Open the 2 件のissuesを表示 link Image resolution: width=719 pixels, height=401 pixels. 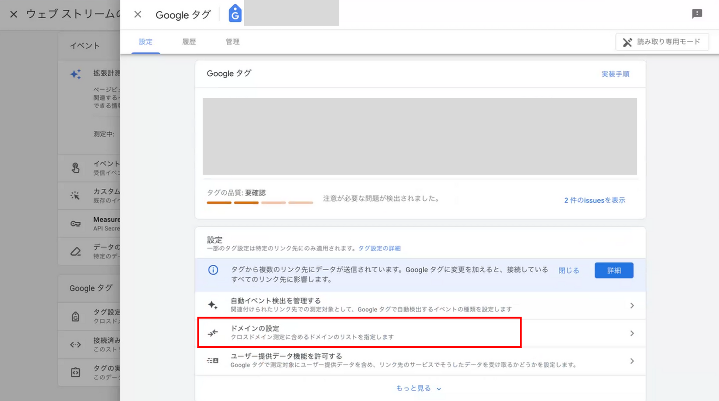[x=595, y=200]
